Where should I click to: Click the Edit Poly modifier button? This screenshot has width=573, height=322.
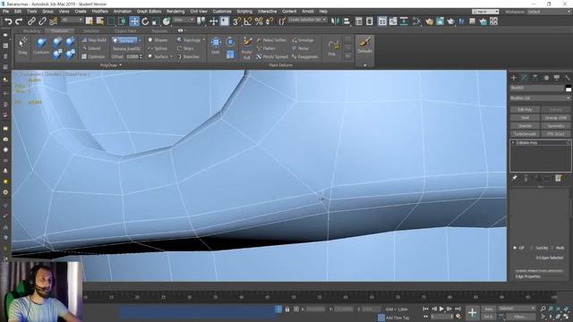525,109
